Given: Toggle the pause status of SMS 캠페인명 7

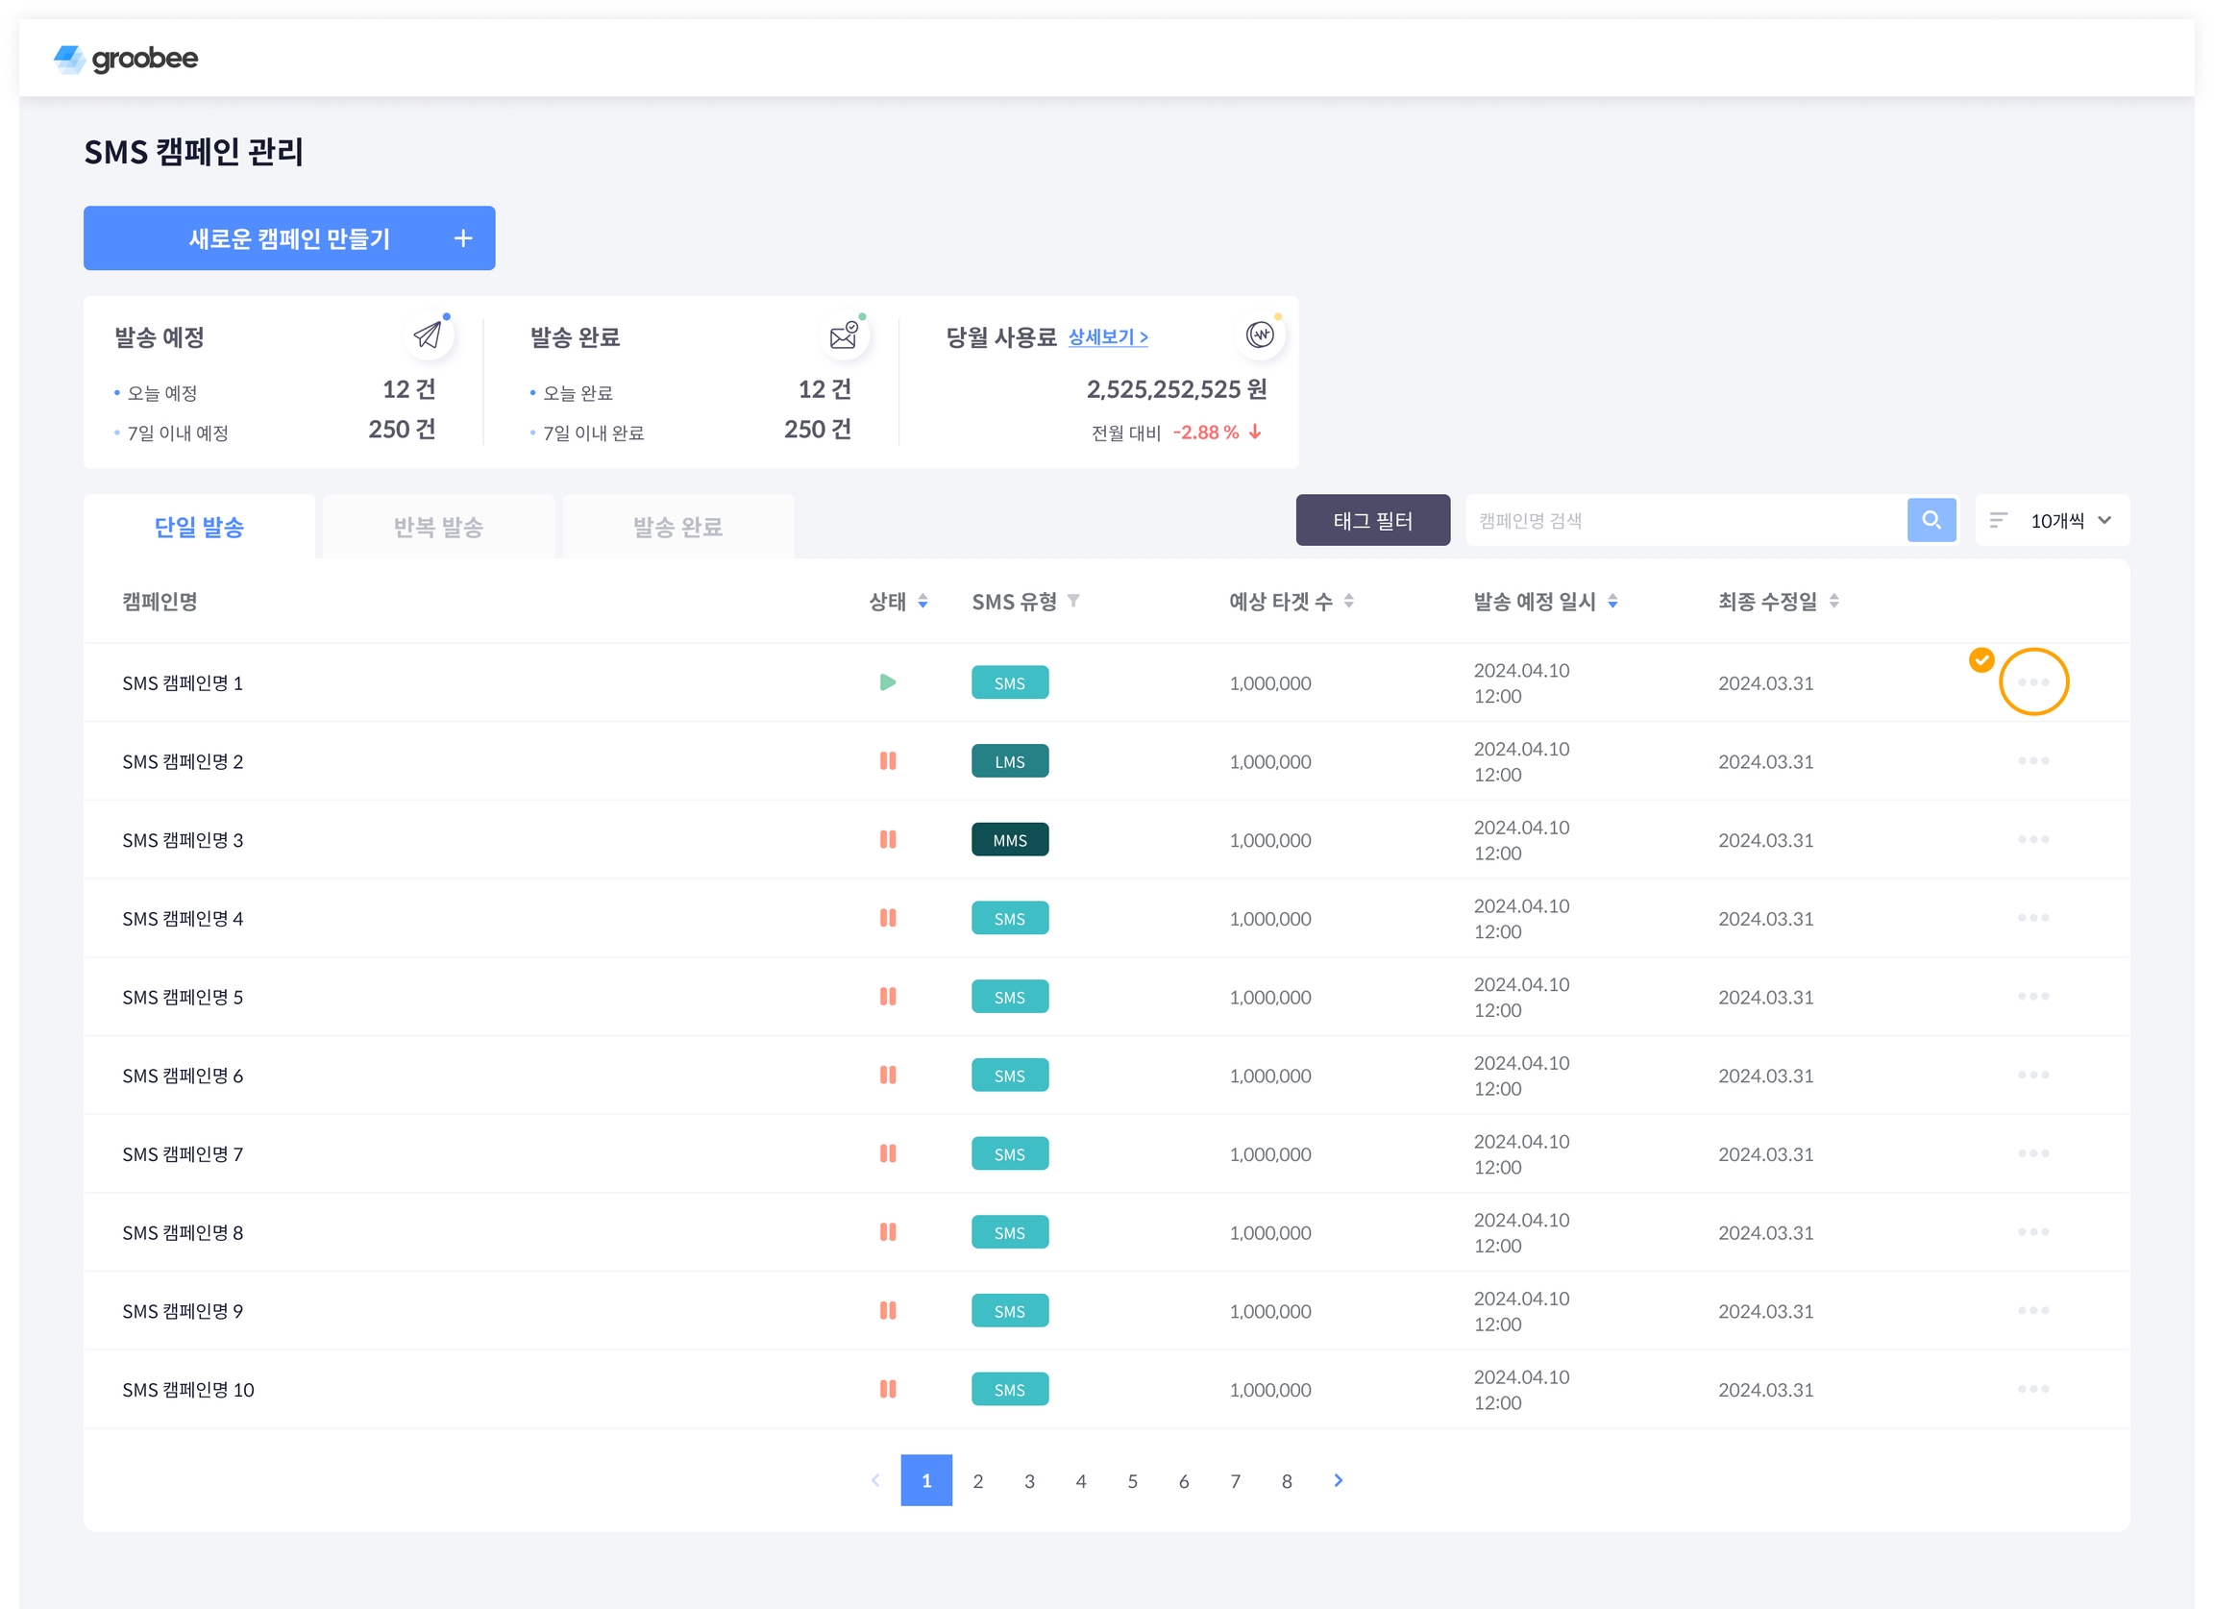Looking at the screenshot, I should coord(886,1153).
